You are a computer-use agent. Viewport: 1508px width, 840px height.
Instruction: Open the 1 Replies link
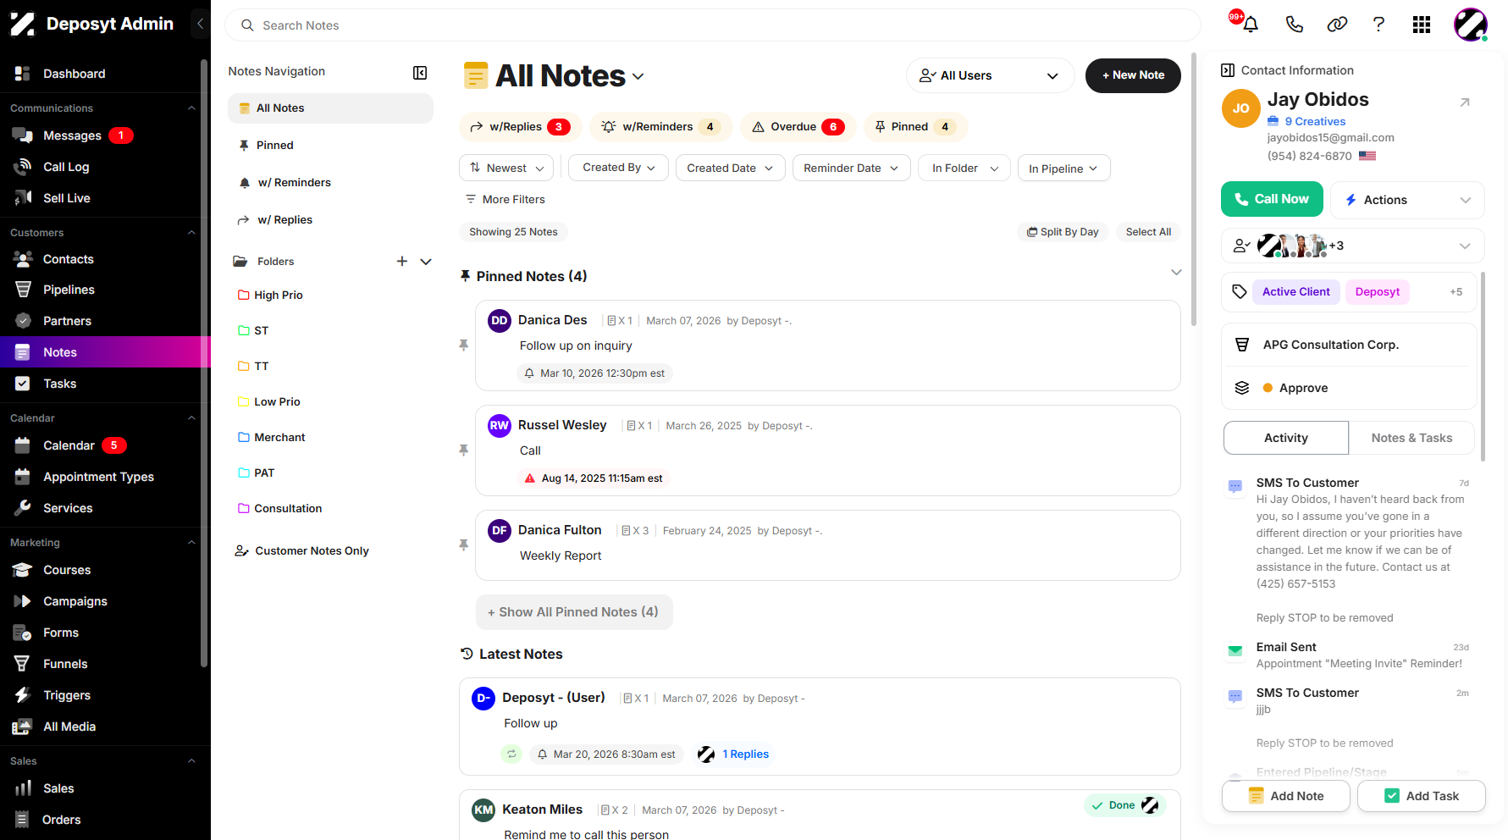pos(745,754)
